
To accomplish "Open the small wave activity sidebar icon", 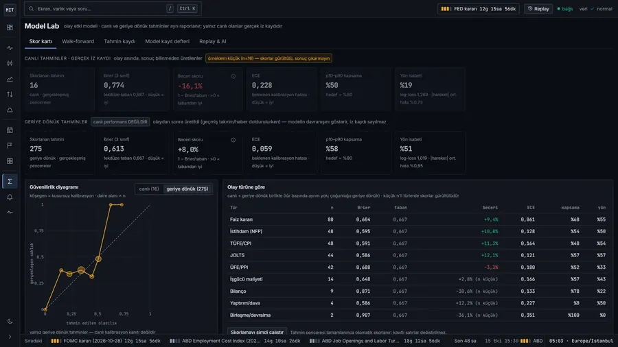I will (10, 213).
